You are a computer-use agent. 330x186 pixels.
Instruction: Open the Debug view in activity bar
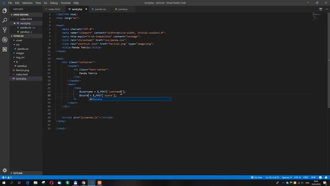coord(5,39)
